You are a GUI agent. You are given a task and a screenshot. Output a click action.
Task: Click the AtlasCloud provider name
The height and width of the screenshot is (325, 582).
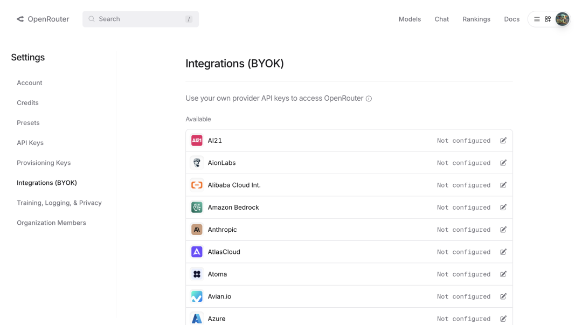(224, 252)
